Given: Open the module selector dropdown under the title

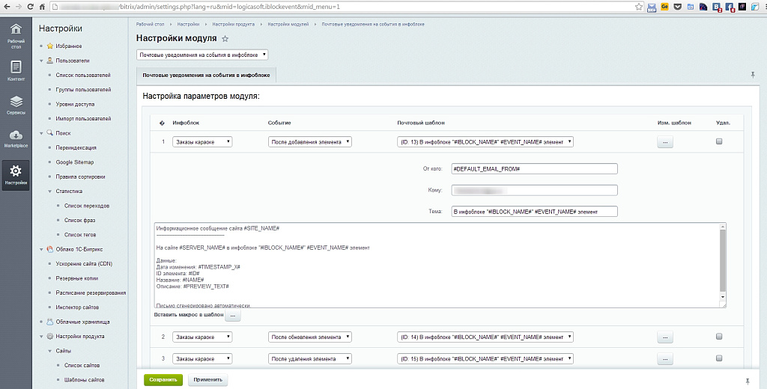Looking at the screenshot, I should click(202, 55).
